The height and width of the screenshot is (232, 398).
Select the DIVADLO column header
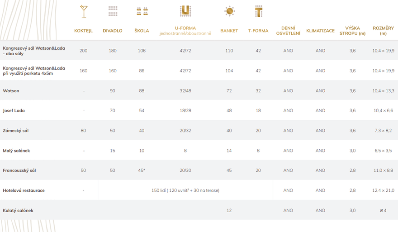(x=113, y=31)
